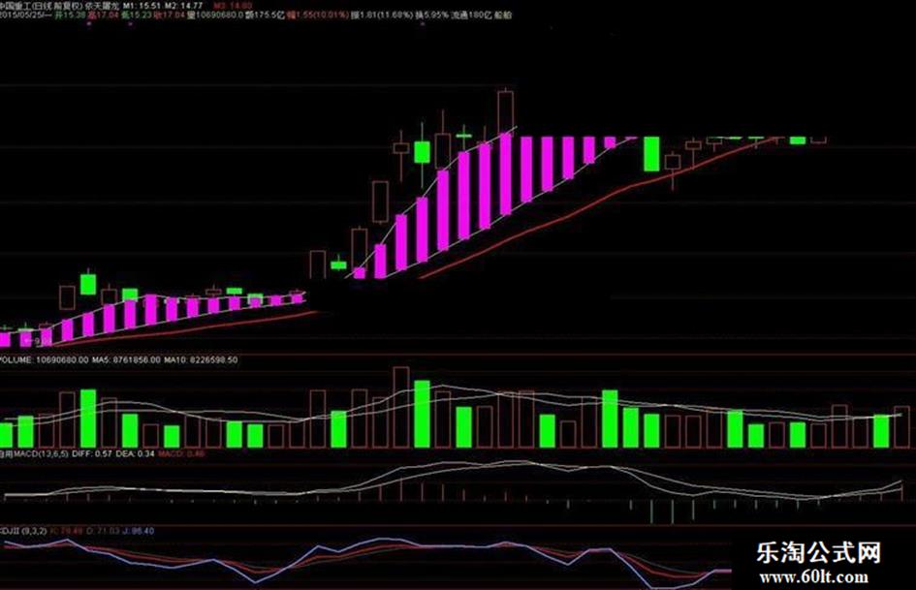This screenshot has width=916, height=590.
Task: Click the closing price 收17.04
Action: coord(170,16)
